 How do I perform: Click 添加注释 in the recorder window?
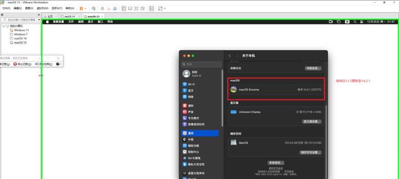(44, 64)
